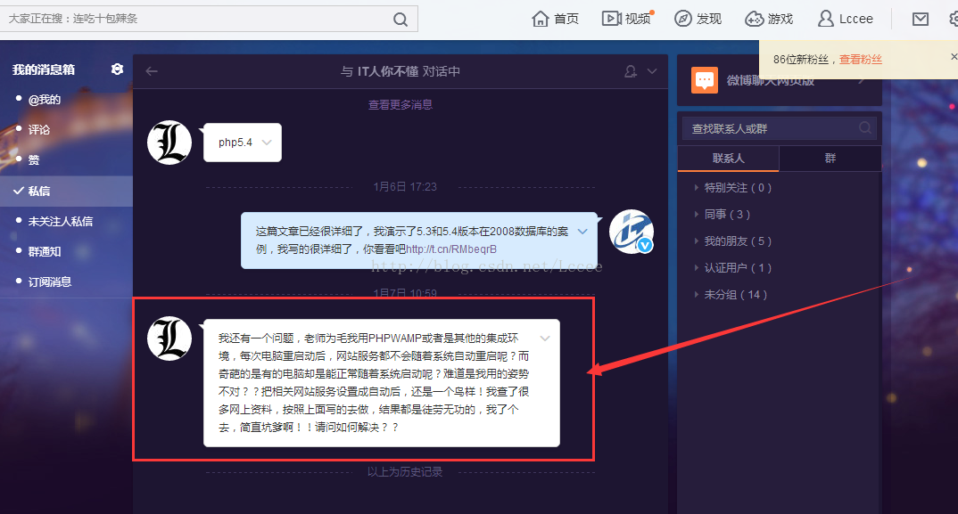Open the message box settings gear
The width and height of the screenshot is (958, 514).
[x=117, y=69]
